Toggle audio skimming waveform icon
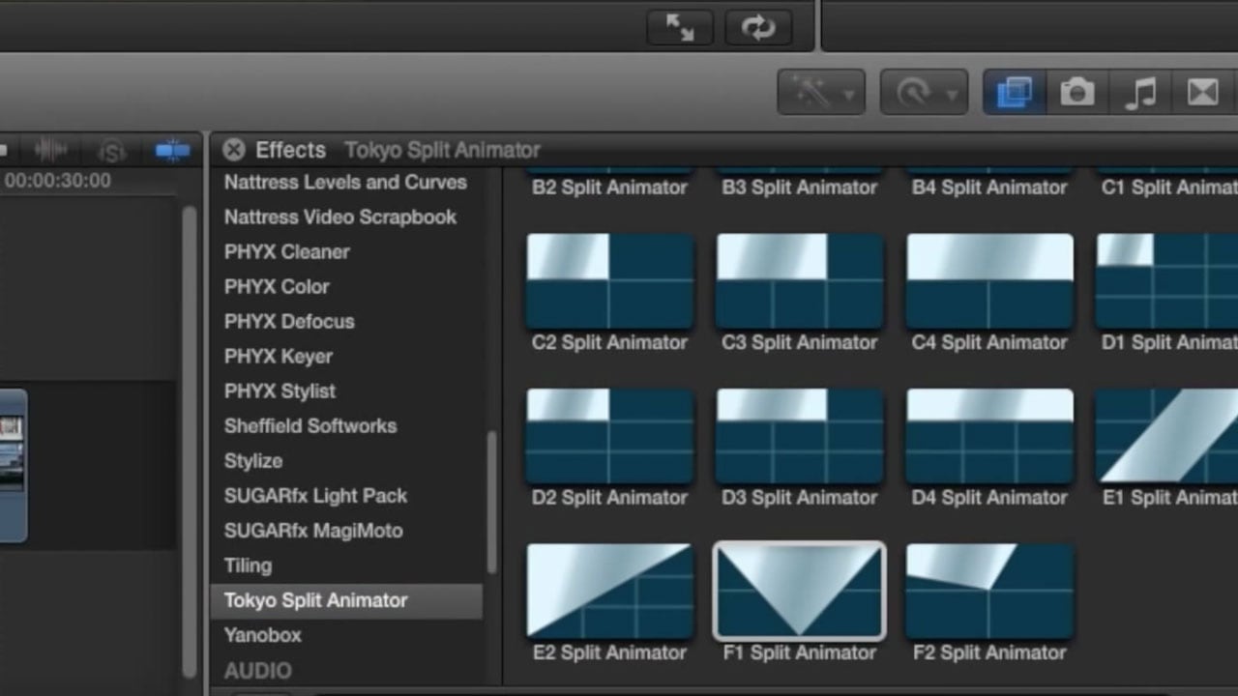1238x696 pixels. pos(51,151)
